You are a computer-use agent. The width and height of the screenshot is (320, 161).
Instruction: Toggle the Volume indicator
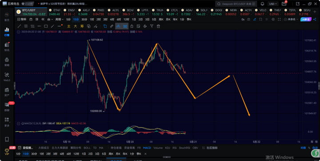(158, 148)
